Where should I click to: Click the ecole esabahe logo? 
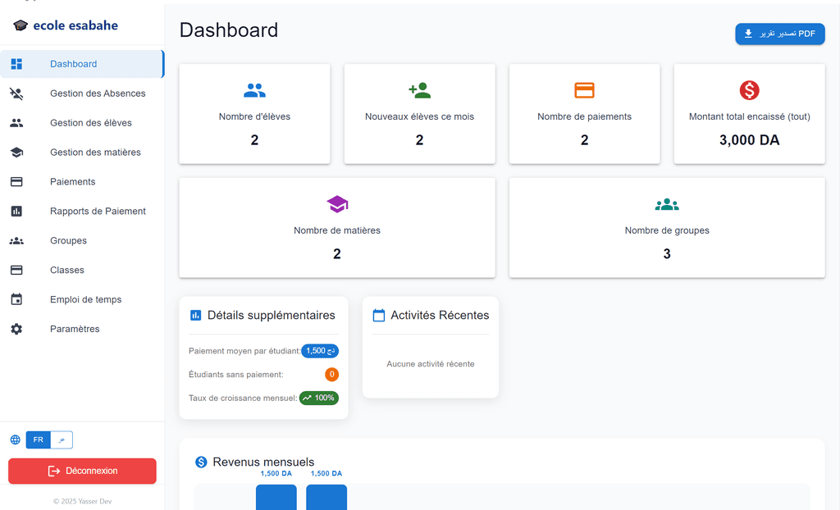[x=66, y=25]
